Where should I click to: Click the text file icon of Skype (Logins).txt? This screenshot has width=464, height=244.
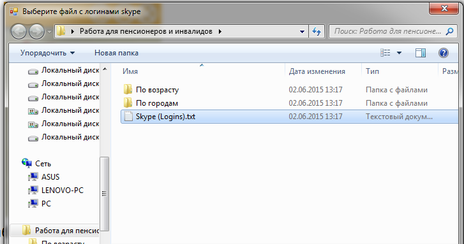(128, 116)
